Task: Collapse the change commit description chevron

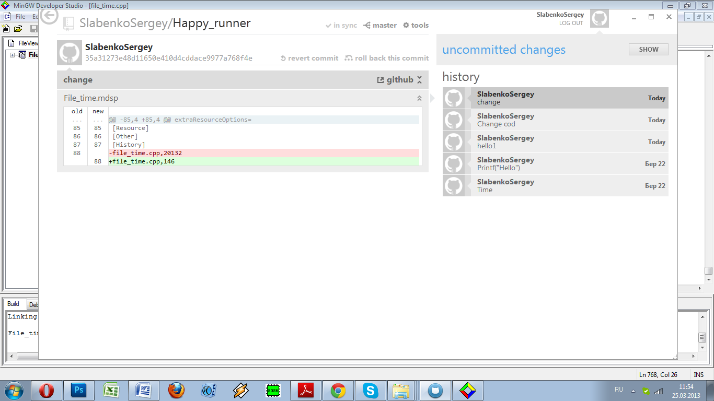Action: click(x=420, y=80)
